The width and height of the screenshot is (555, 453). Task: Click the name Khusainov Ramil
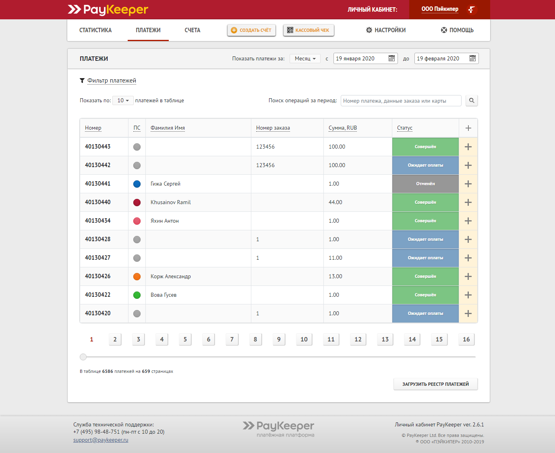(x=171, y=203)
